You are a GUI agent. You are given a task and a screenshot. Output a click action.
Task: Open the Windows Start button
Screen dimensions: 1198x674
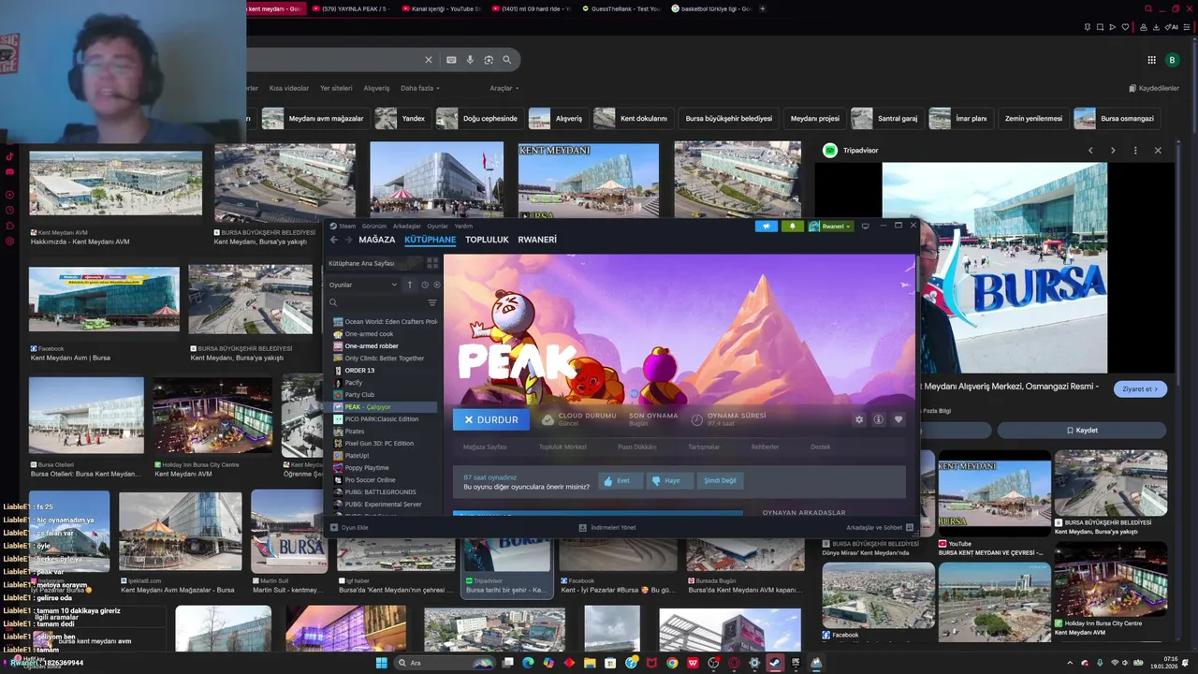coord(382,663)
